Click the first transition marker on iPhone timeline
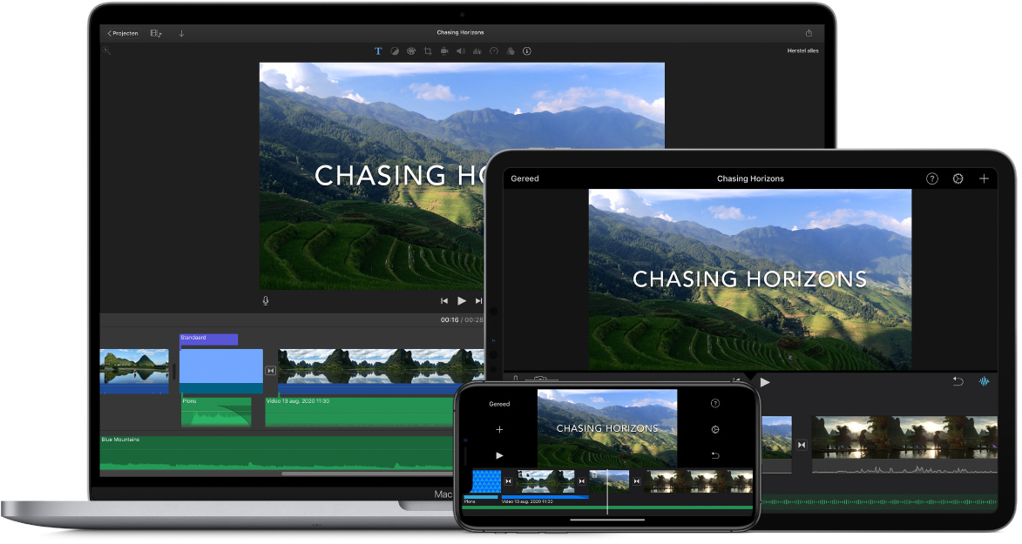Viewport: 1022px width, 544px height. point(508,481)
